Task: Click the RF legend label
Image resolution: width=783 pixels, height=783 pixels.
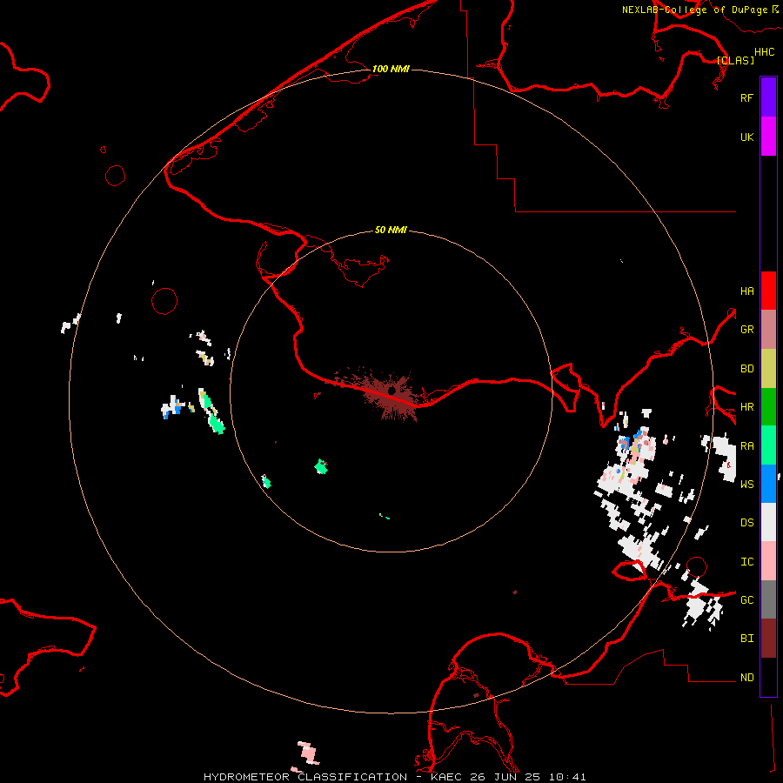Action: click(746, 97)
